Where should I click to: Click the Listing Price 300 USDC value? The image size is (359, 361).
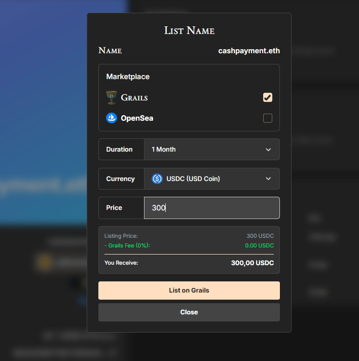pos(260,236)
